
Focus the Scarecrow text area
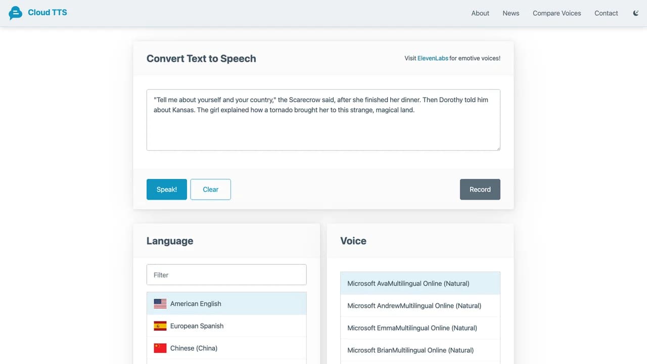click(x=323, y=120)
